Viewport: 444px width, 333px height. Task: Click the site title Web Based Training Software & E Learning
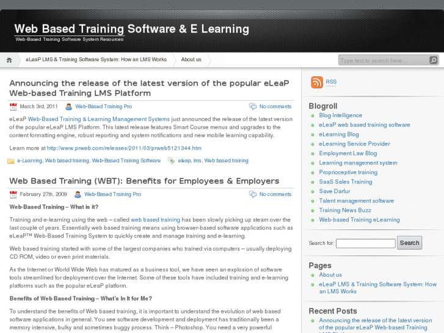[x=132, y=29]
